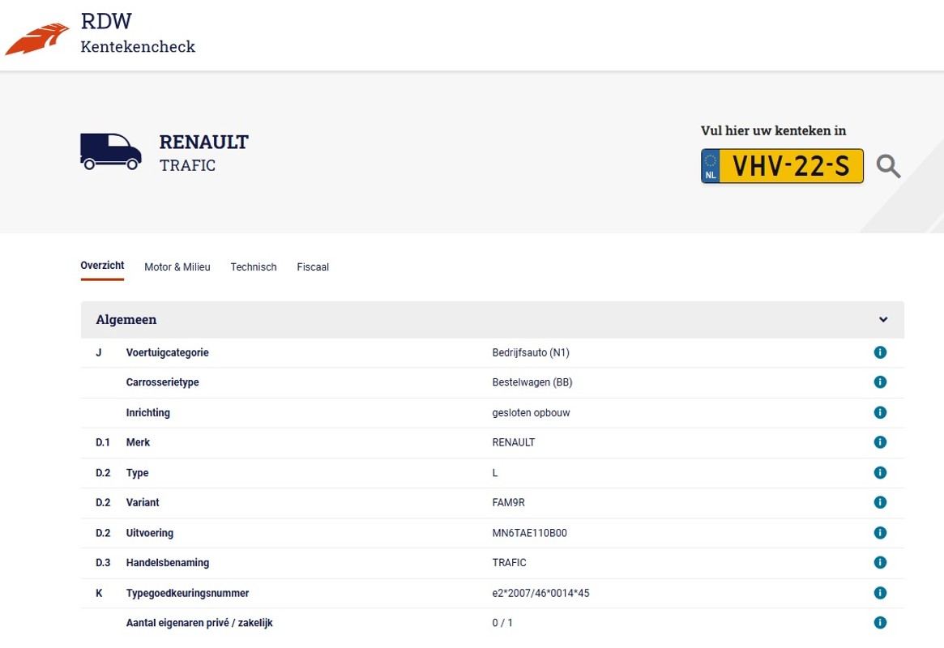Open info icon for Handelsbenaming row
This screenshot has height=648, width=944.
[x=880, y=563]
